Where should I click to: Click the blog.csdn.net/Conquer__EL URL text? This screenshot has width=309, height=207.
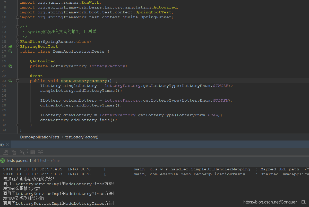pos(275,202)
